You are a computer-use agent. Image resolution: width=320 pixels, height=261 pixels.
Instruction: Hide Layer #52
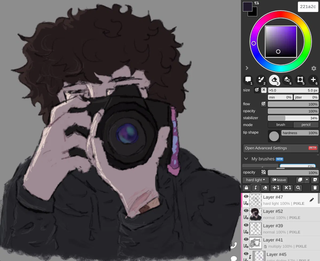[246, 211]
